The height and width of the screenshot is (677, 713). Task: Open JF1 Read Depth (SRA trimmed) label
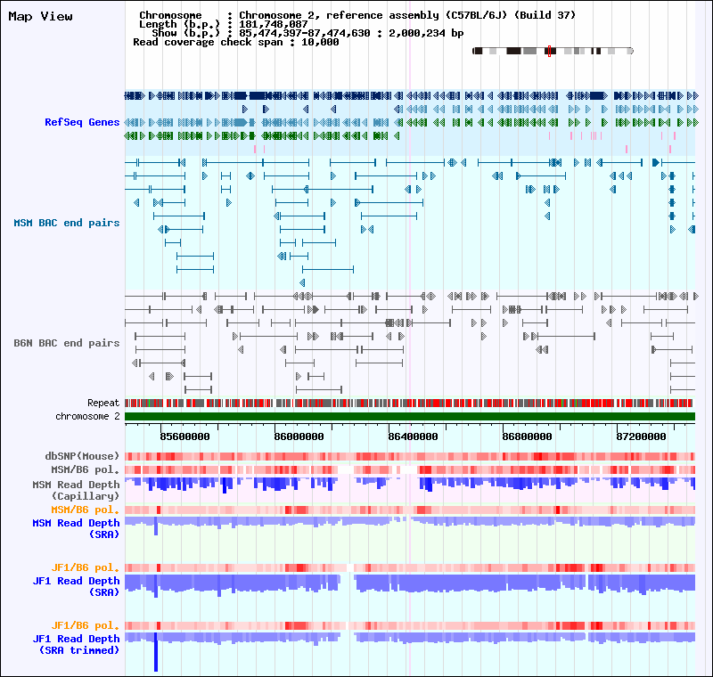point(76,644)
